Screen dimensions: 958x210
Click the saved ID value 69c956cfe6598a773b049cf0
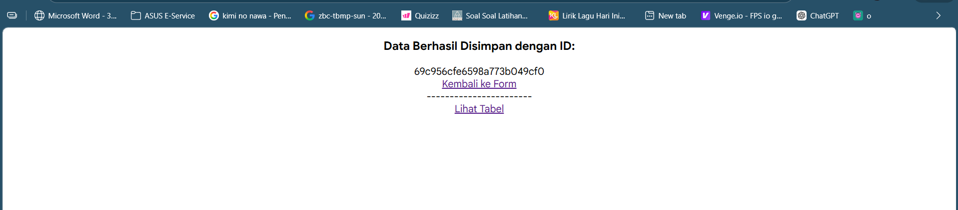479,71
